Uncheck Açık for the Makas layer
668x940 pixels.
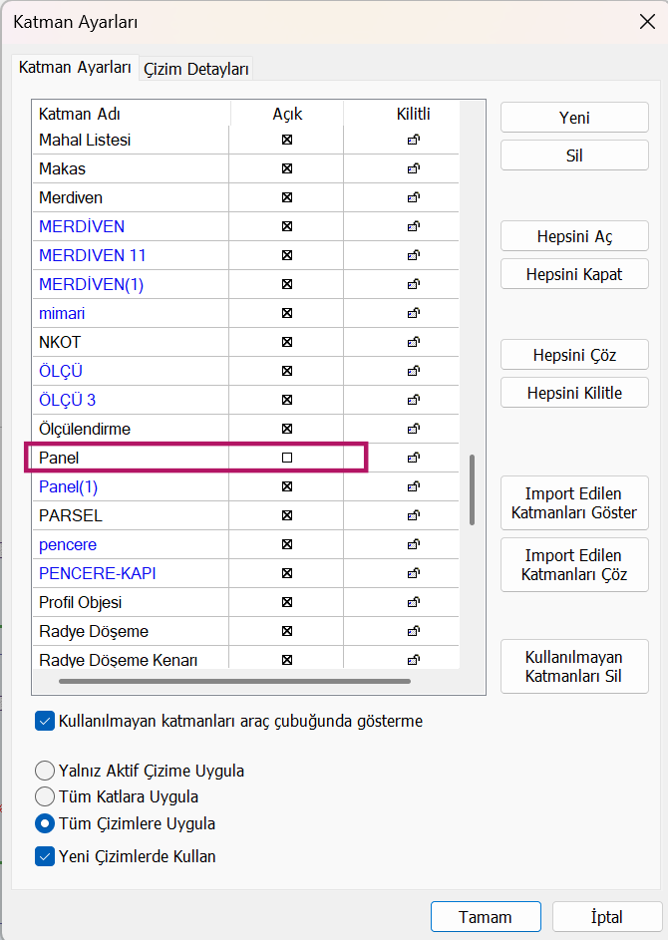pos(287,168)
